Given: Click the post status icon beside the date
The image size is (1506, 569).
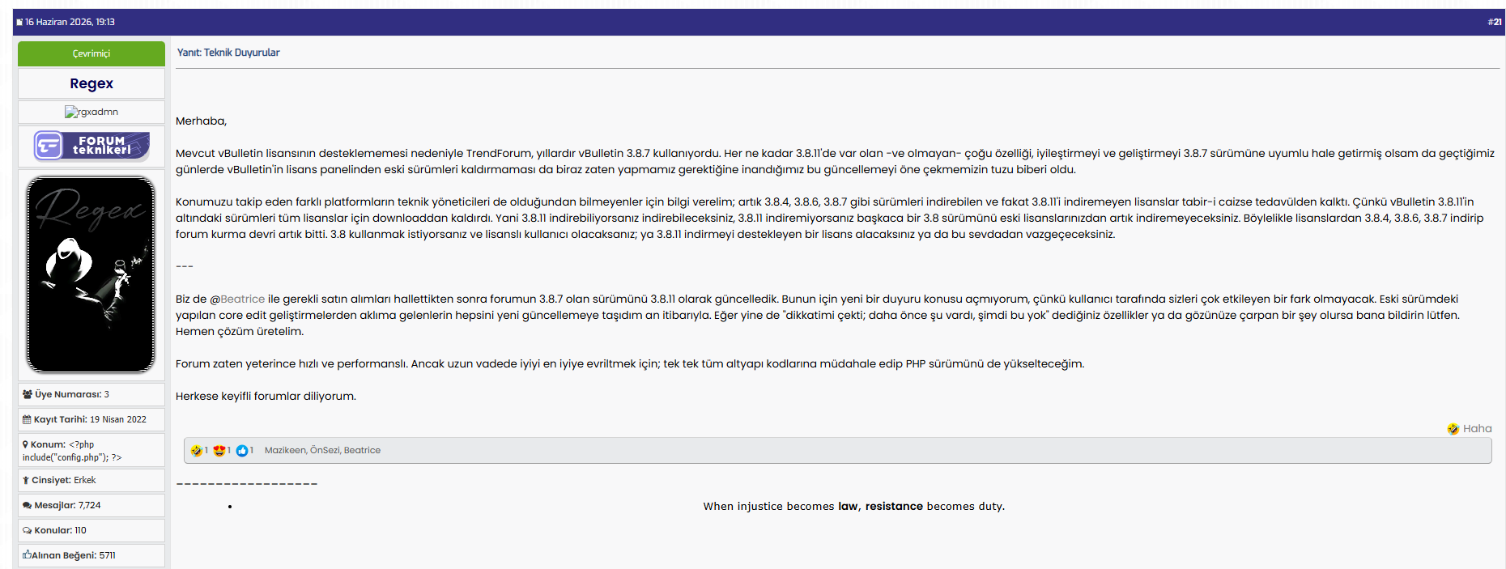Looking at the screenshot, I should click(19, 23).
